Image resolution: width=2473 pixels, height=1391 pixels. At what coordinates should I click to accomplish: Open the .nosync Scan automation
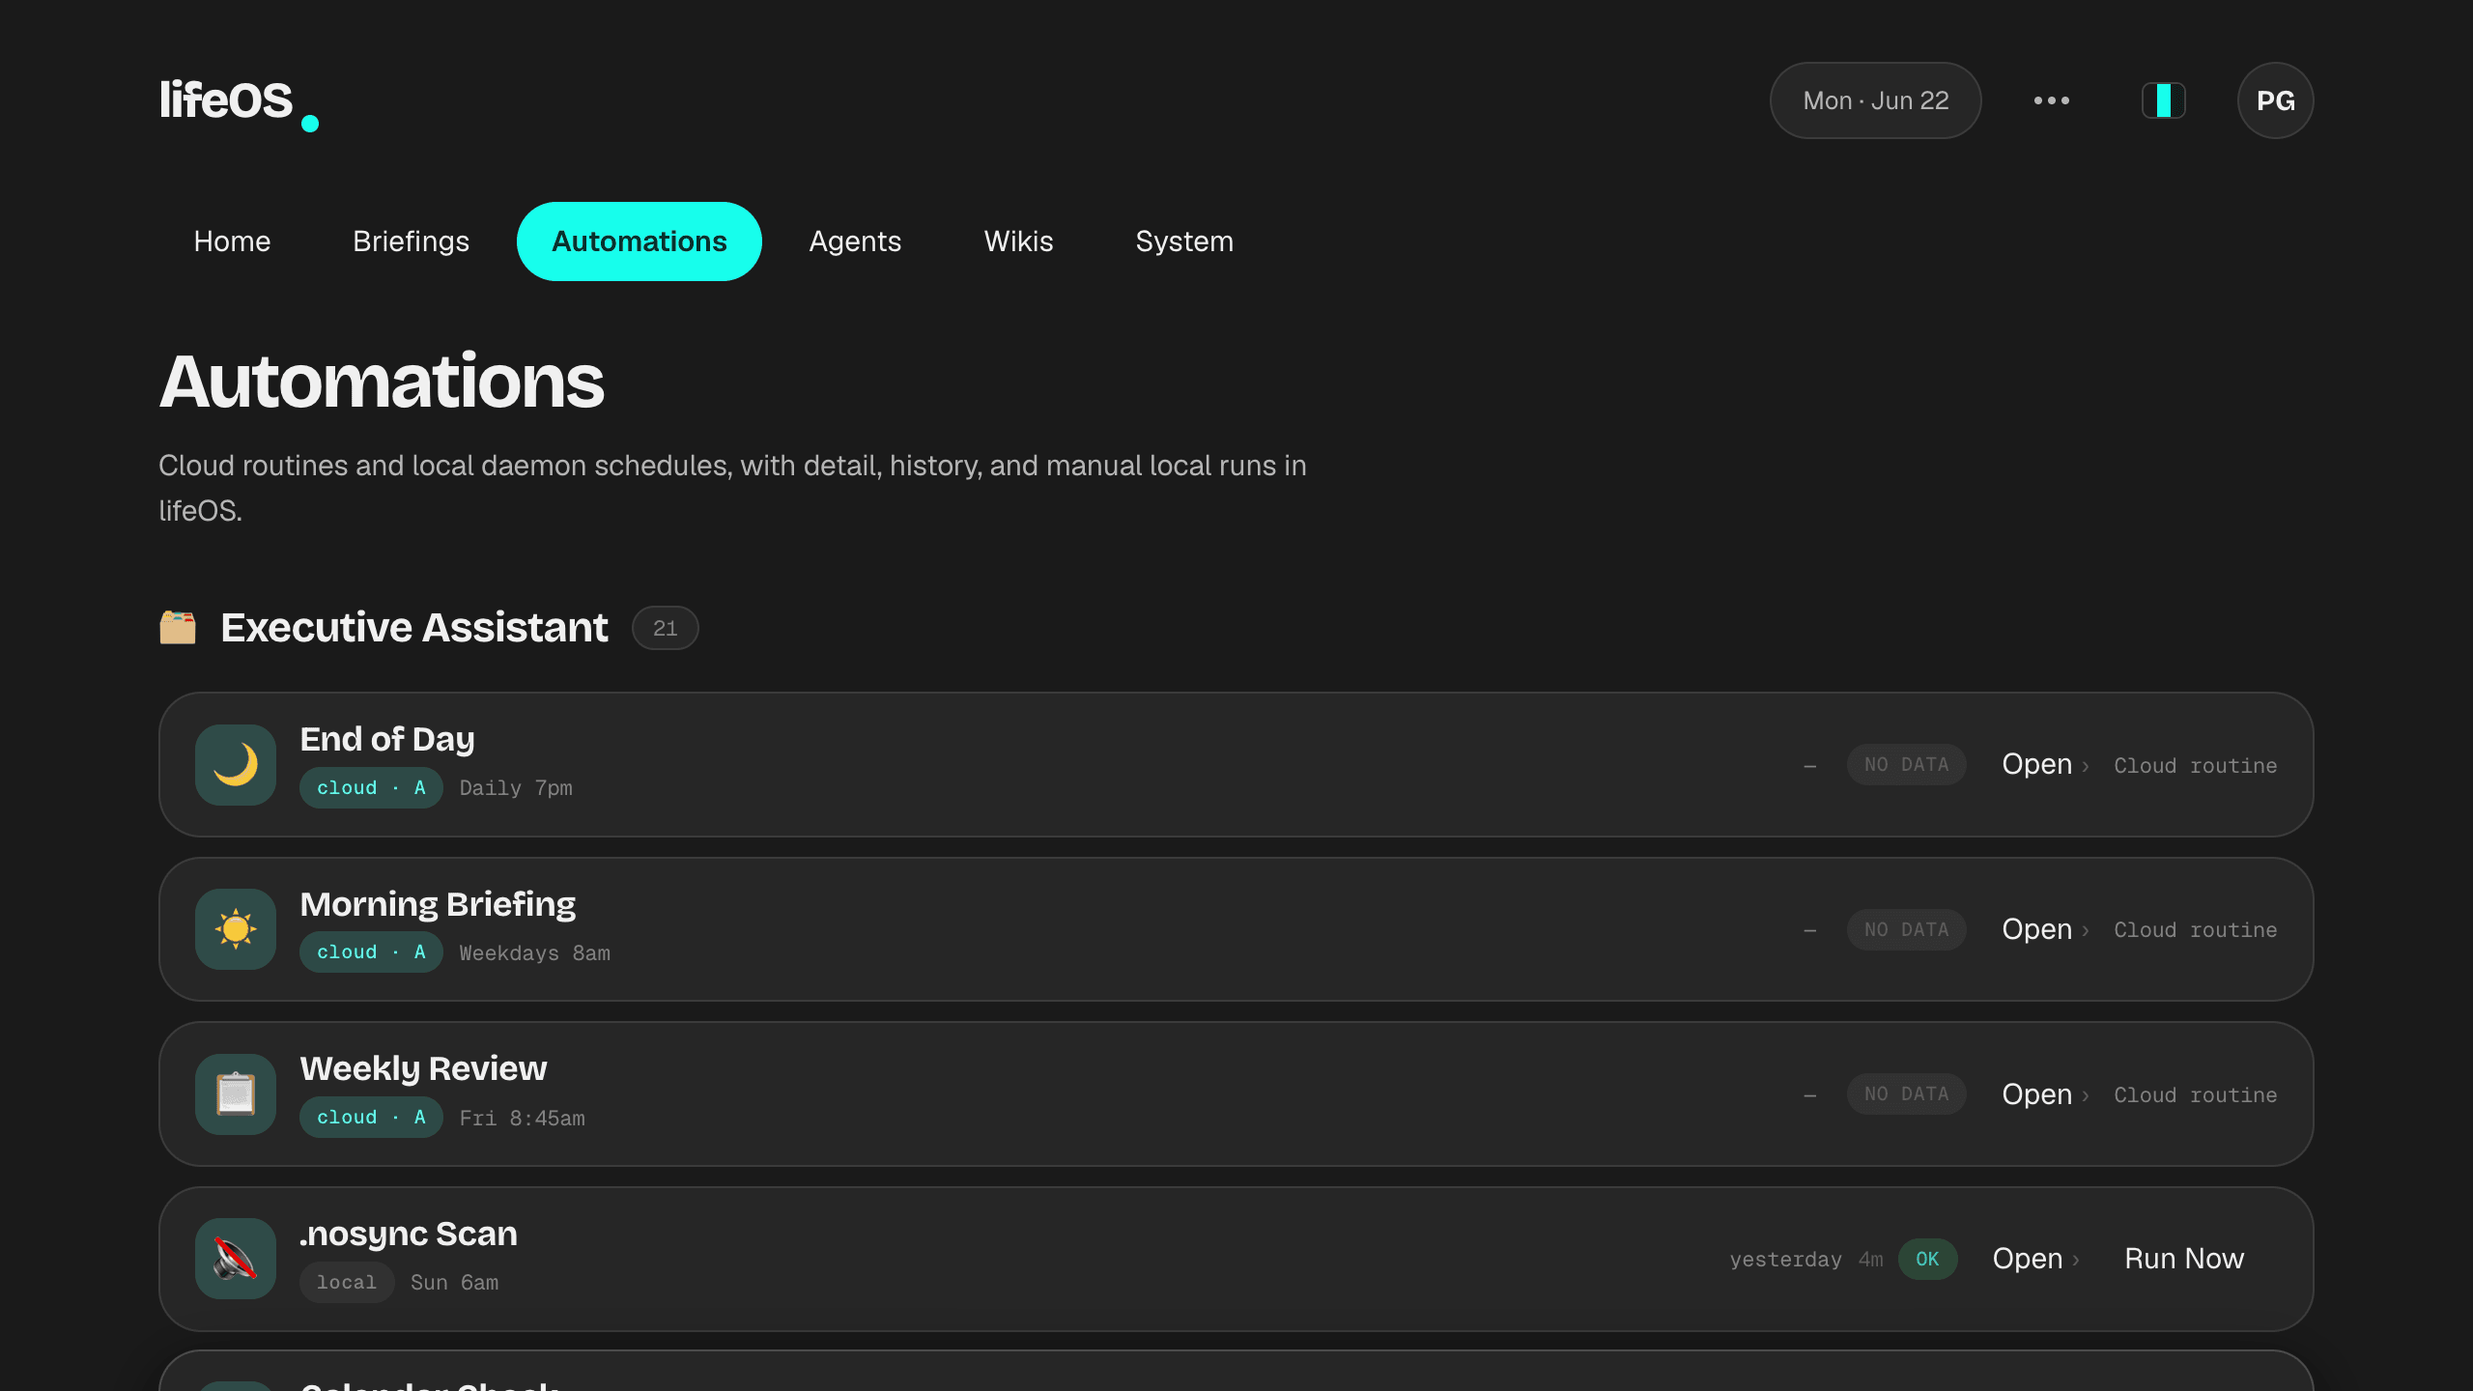click(2034, 1259)
